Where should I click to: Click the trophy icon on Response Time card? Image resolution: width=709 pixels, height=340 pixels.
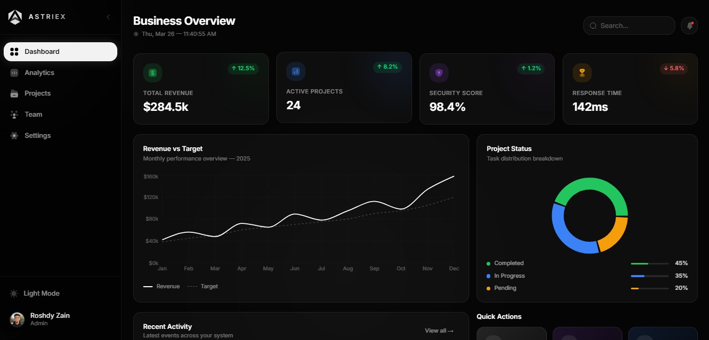582,72
